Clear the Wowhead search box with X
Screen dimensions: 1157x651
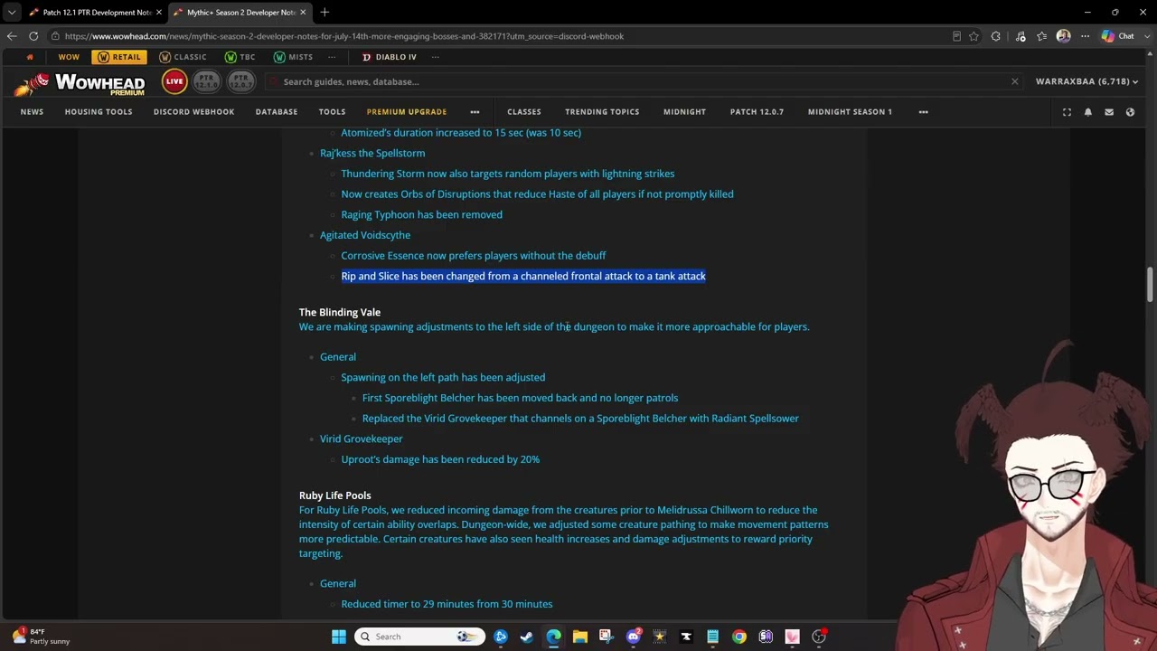tap(1014, 81)
